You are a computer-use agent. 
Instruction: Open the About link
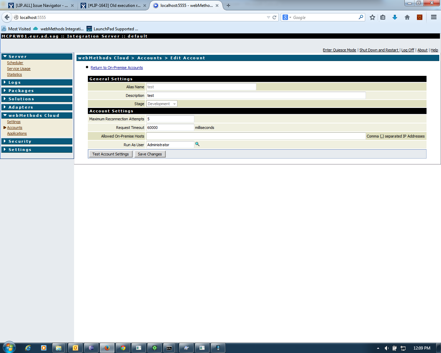422,50
